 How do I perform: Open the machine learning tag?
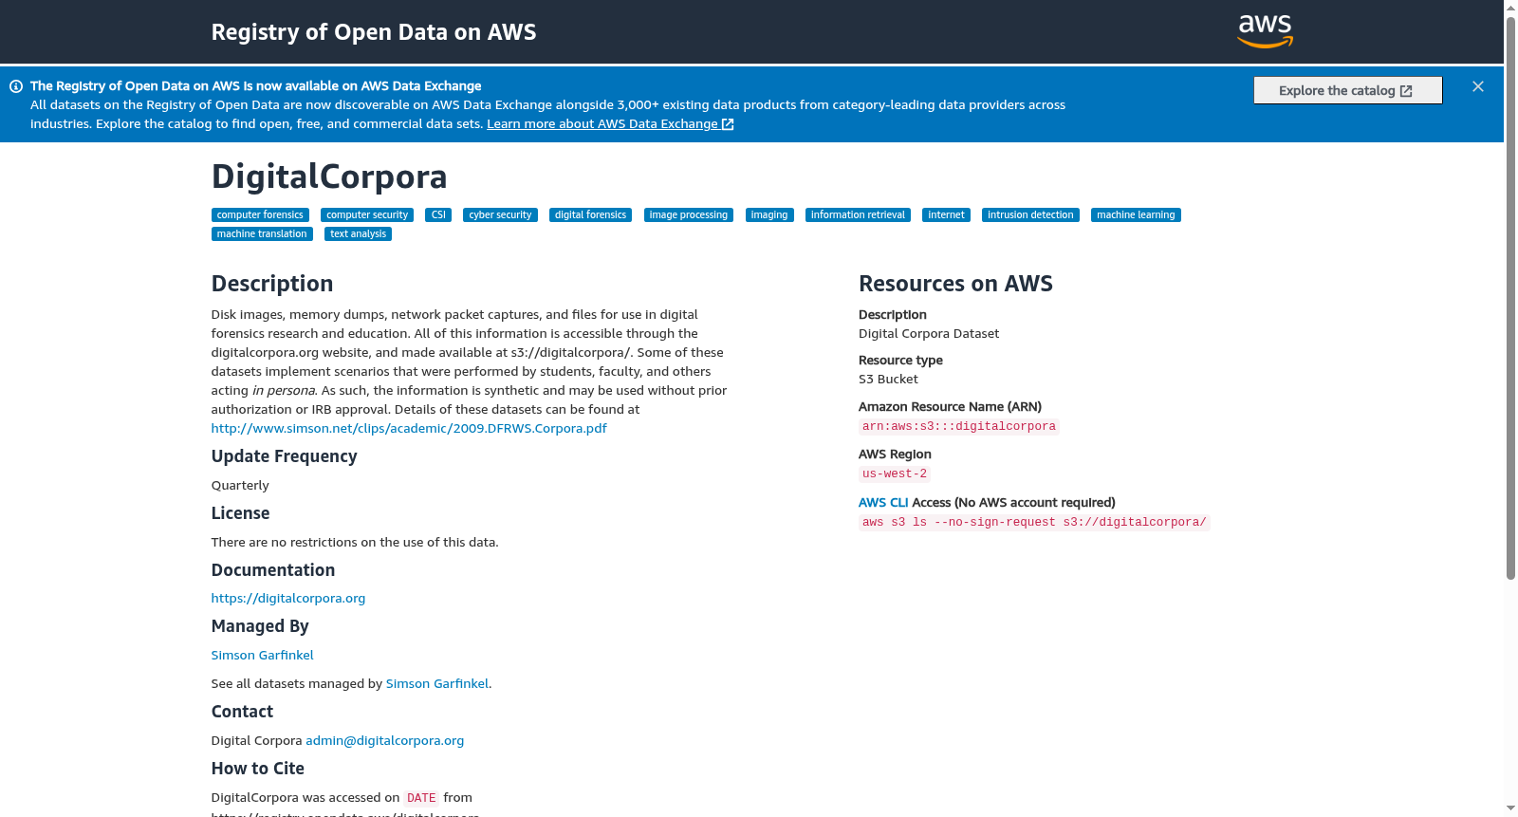pyautogui.click(x=1136, y=215)
